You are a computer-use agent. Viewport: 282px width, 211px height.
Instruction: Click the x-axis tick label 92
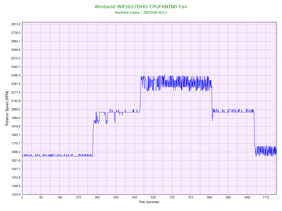click(x=41, y=197)
